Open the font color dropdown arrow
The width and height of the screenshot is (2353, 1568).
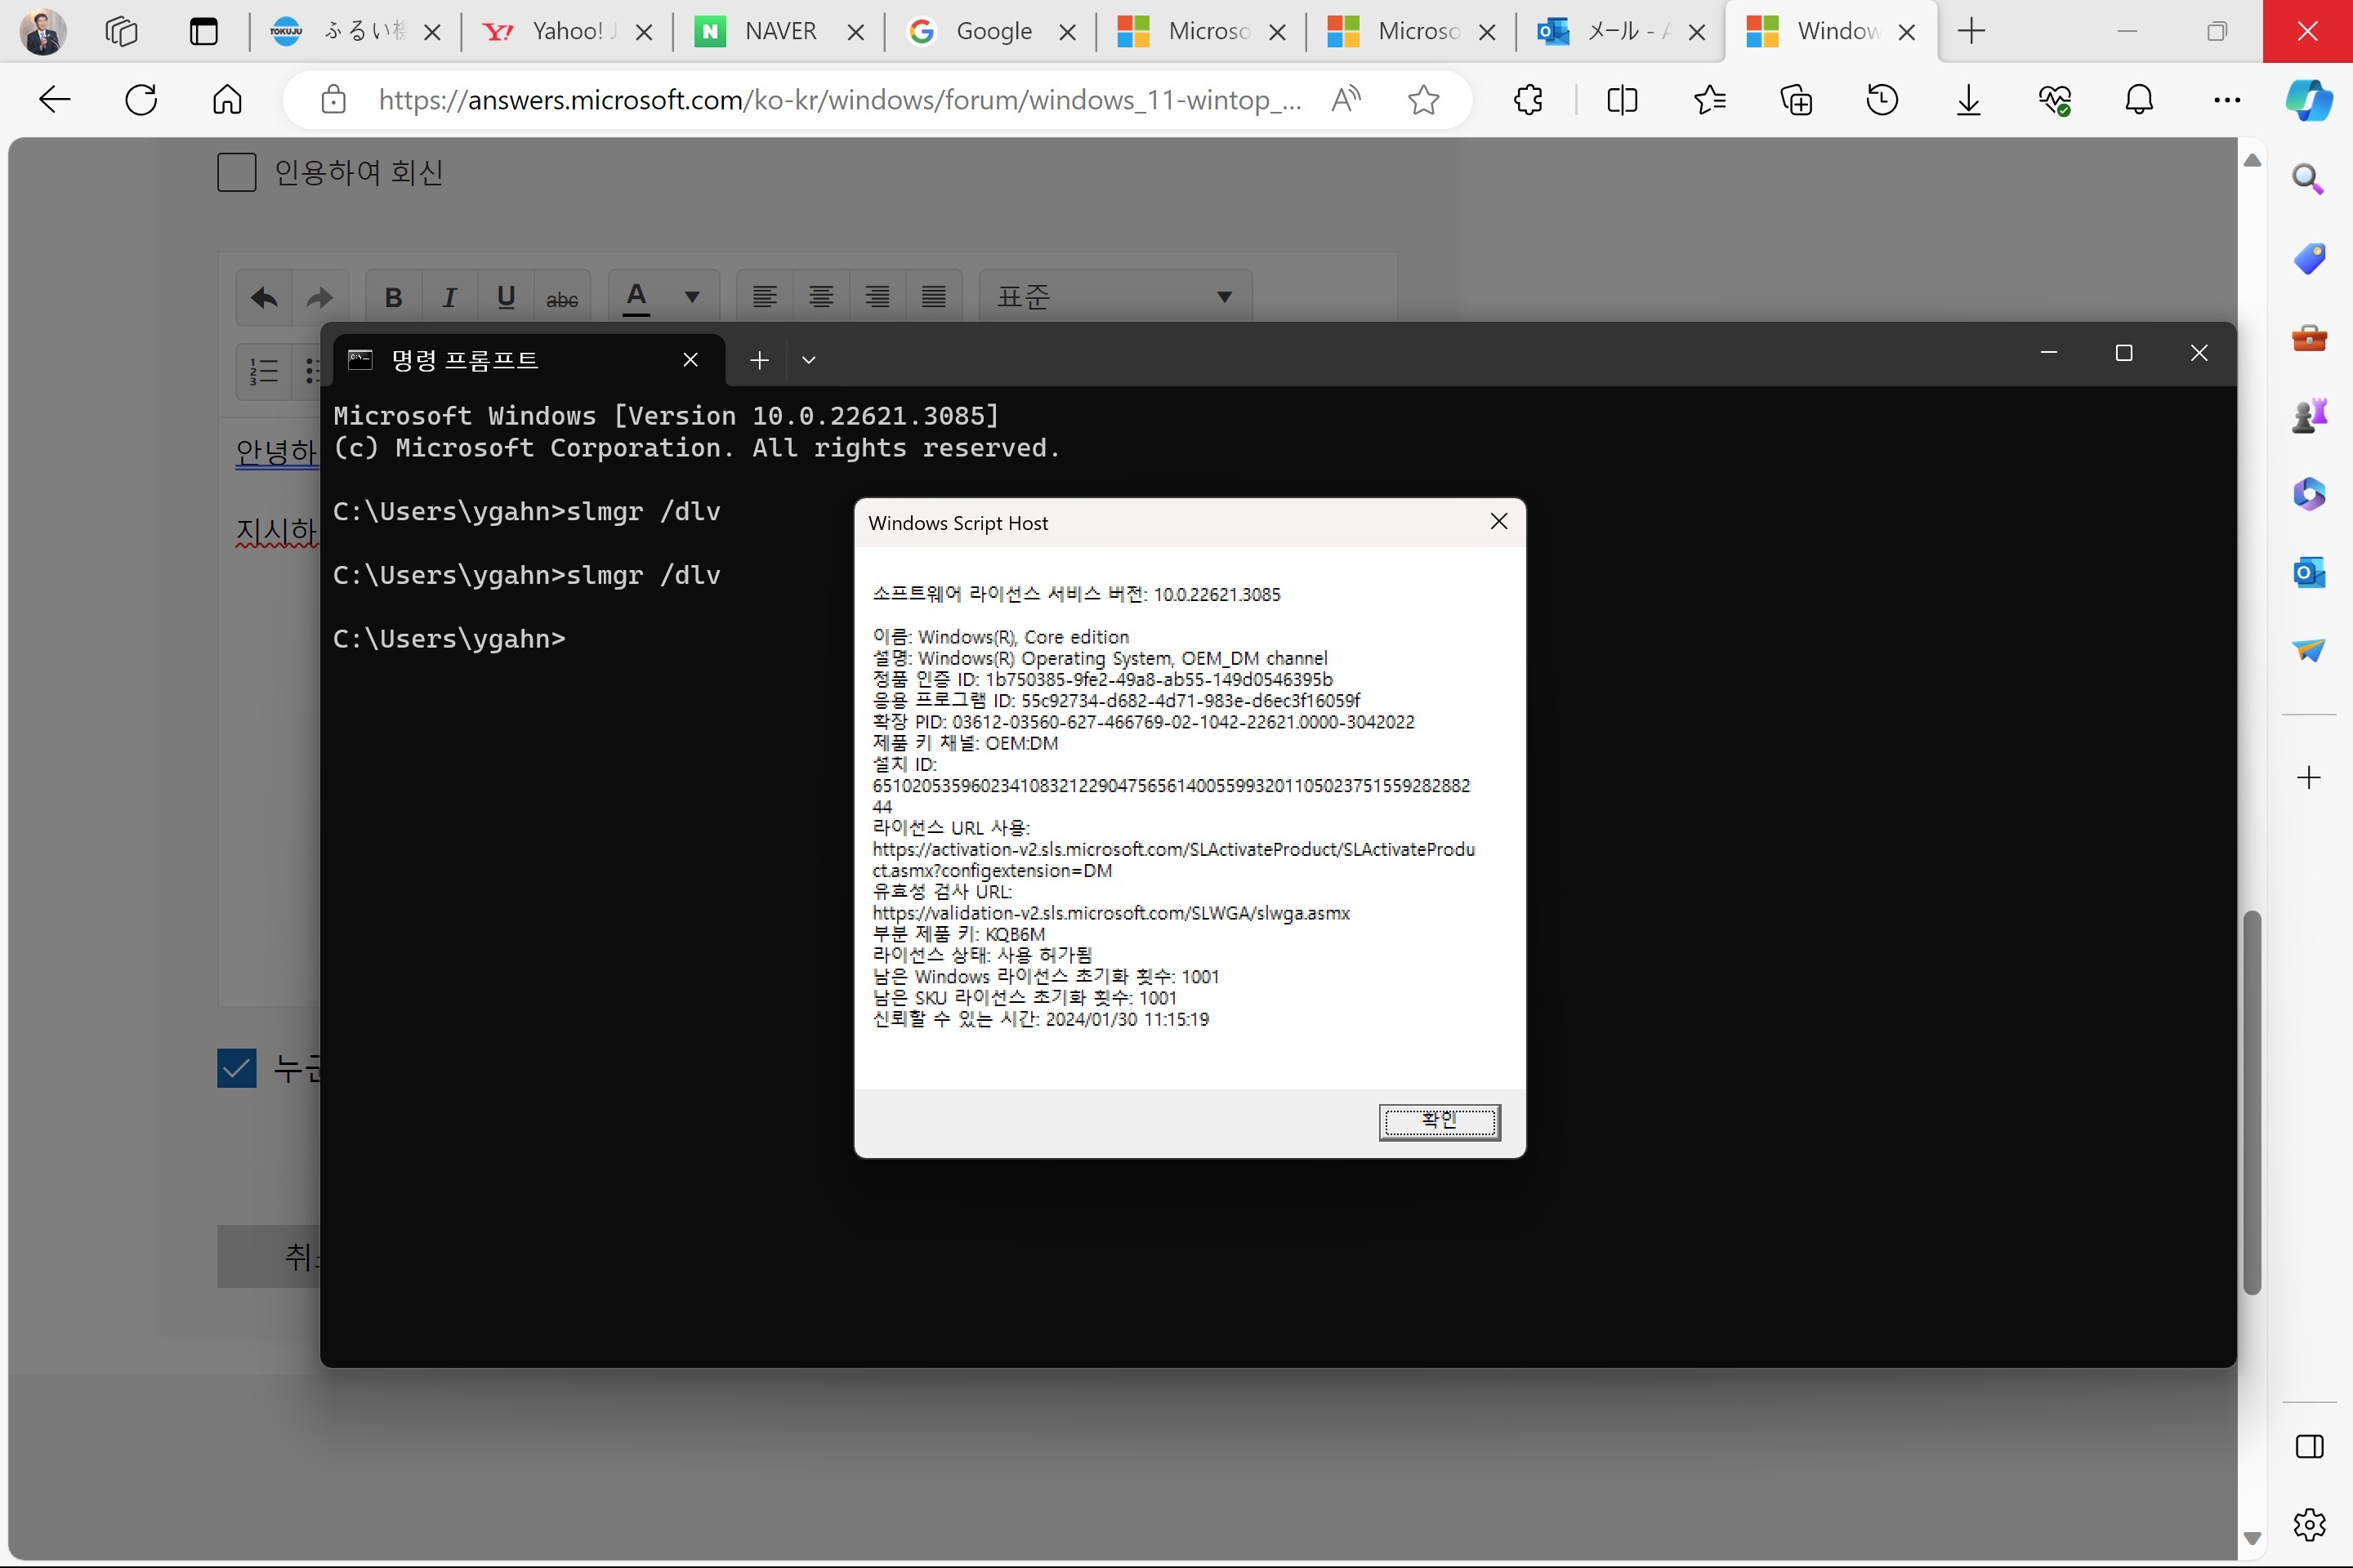point(691,297)
